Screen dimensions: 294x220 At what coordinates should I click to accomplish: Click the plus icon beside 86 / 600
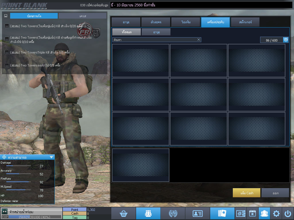click(286, 40)
